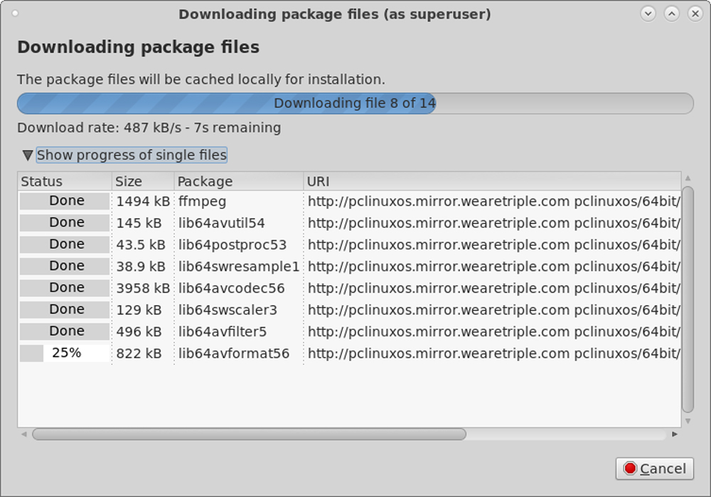The image size is (711, 497).
Task: Select the lib64swresample1 package name
Action: (238, 267)
